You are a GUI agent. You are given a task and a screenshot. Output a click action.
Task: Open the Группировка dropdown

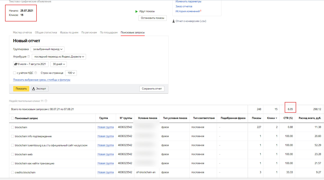48,49
